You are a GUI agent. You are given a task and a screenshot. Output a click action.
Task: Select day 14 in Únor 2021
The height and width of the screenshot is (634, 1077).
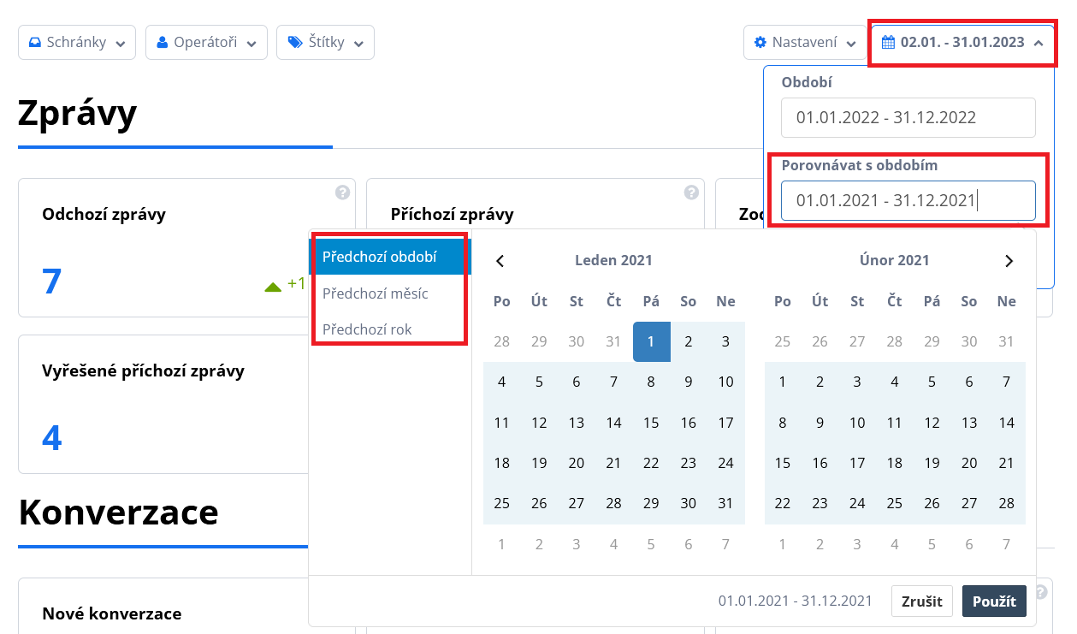[1007, 422]
